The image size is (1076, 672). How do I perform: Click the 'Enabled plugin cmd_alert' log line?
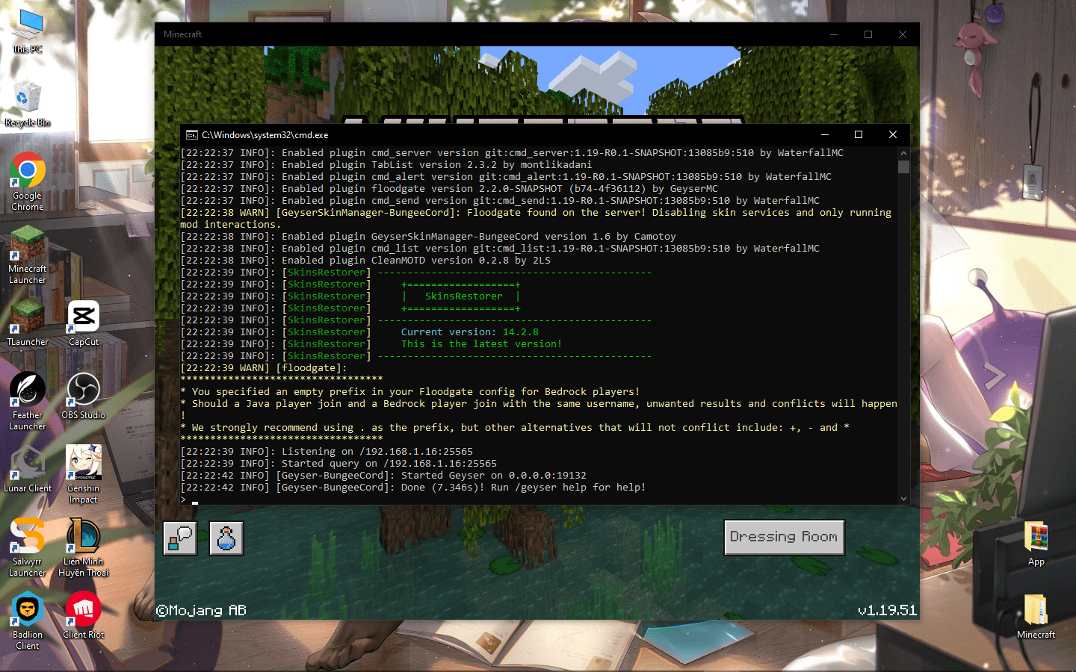tap(506, 177)
